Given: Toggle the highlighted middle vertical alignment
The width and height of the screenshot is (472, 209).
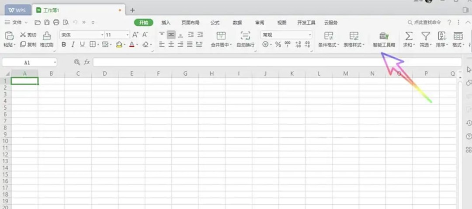Looking at the screenshot, I should pos(171,35).
